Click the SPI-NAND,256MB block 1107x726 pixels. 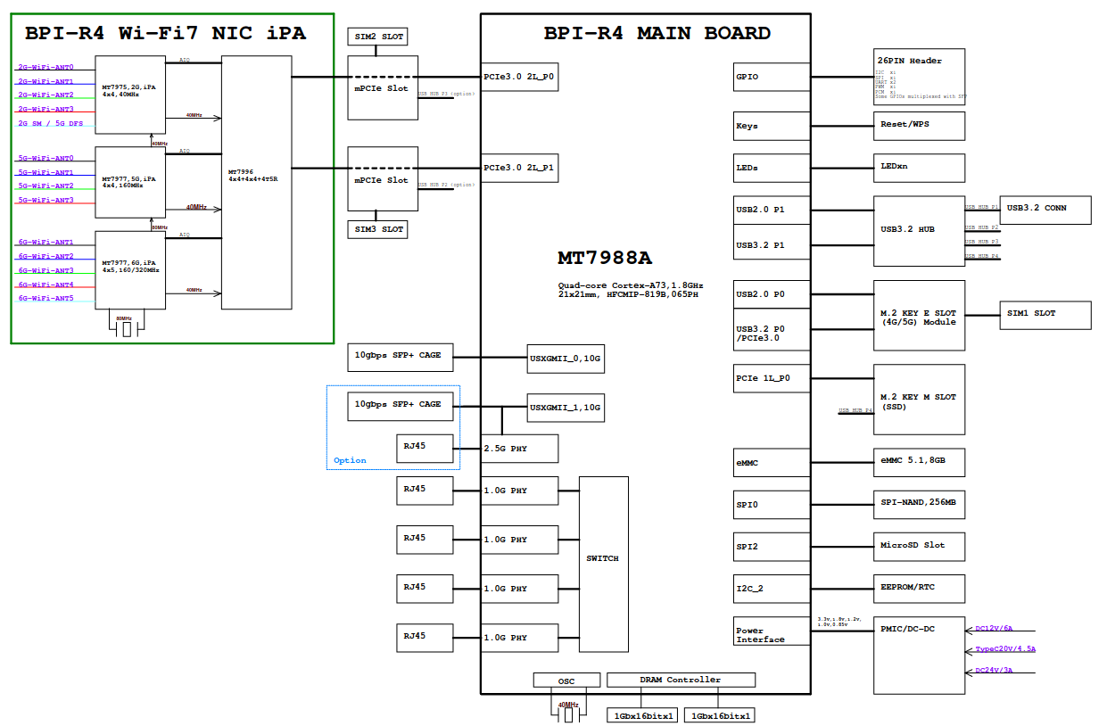[919, 505]
